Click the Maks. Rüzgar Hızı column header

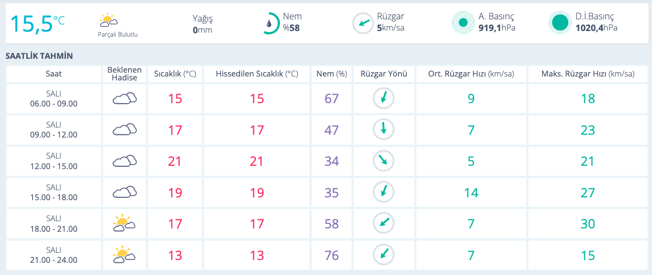point(588,74)
